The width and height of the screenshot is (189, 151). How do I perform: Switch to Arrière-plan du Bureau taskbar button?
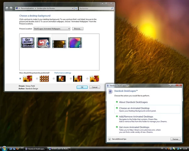59,149
